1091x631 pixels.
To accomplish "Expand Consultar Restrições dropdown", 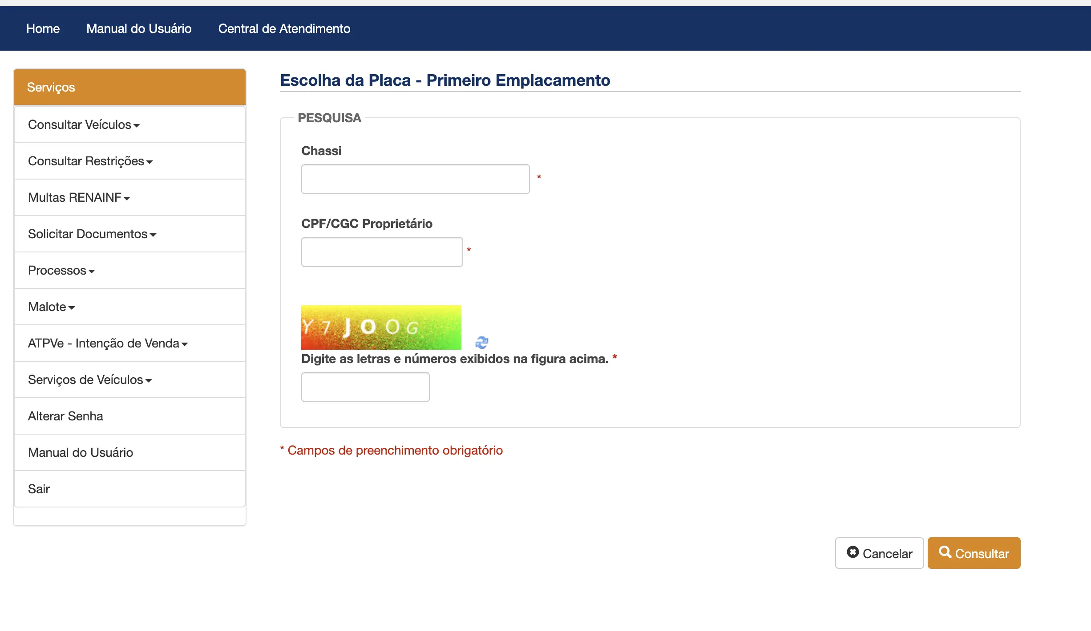I will 90,161.
